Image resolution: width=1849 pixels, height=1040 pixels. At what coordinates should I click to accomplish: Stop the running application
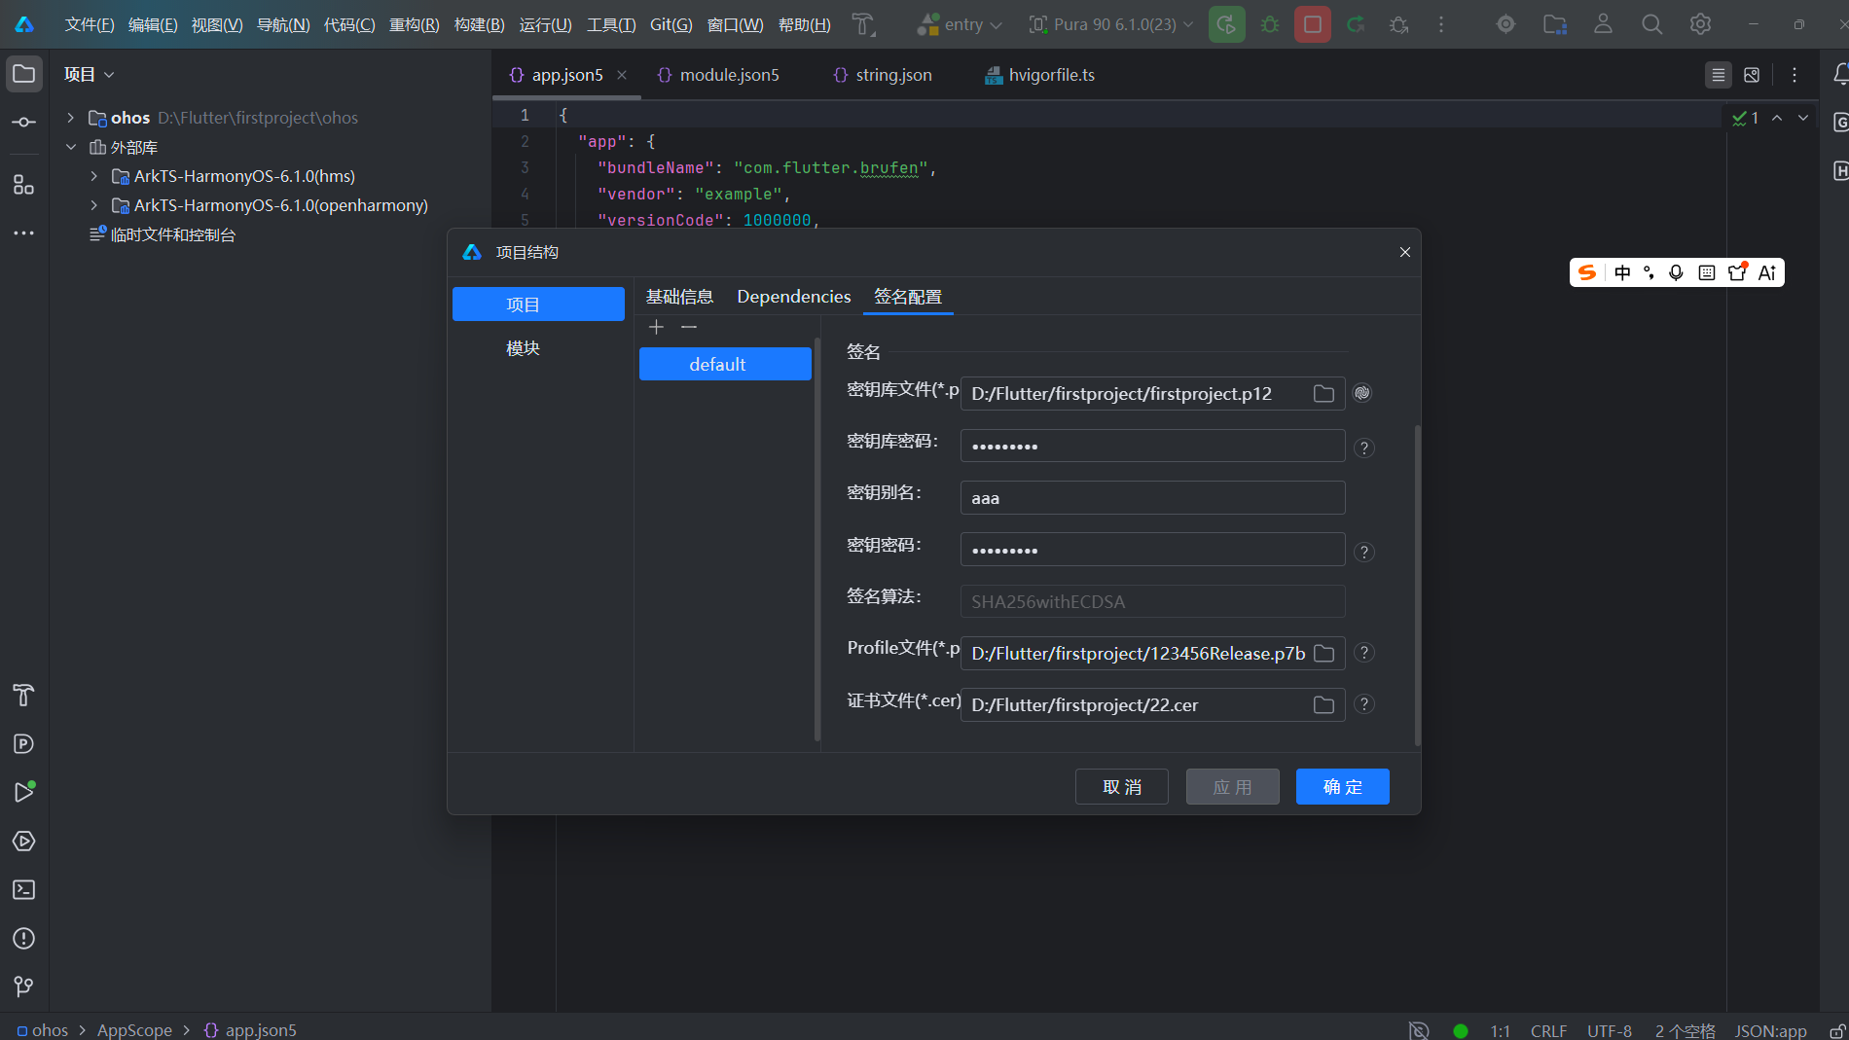1313,24
